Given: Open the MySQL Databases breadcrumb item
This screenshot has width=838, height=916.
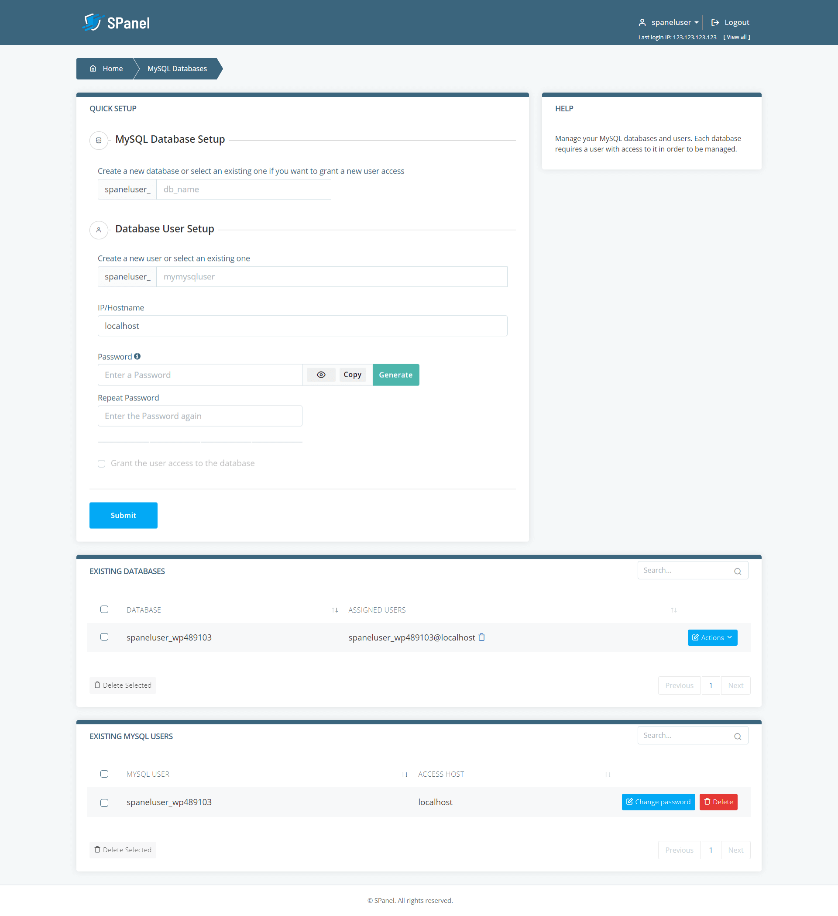Looking at the screenshot, I should pos(177,69).
